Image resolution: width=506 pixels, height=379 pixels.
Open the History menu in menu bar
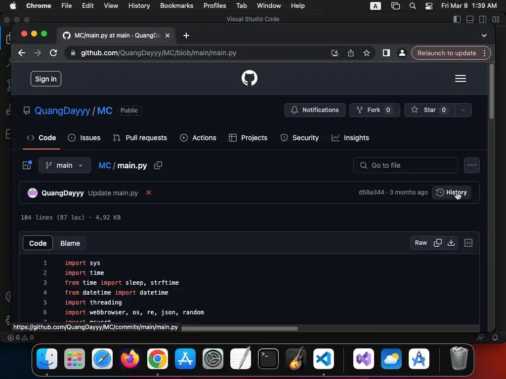(139, 6)
